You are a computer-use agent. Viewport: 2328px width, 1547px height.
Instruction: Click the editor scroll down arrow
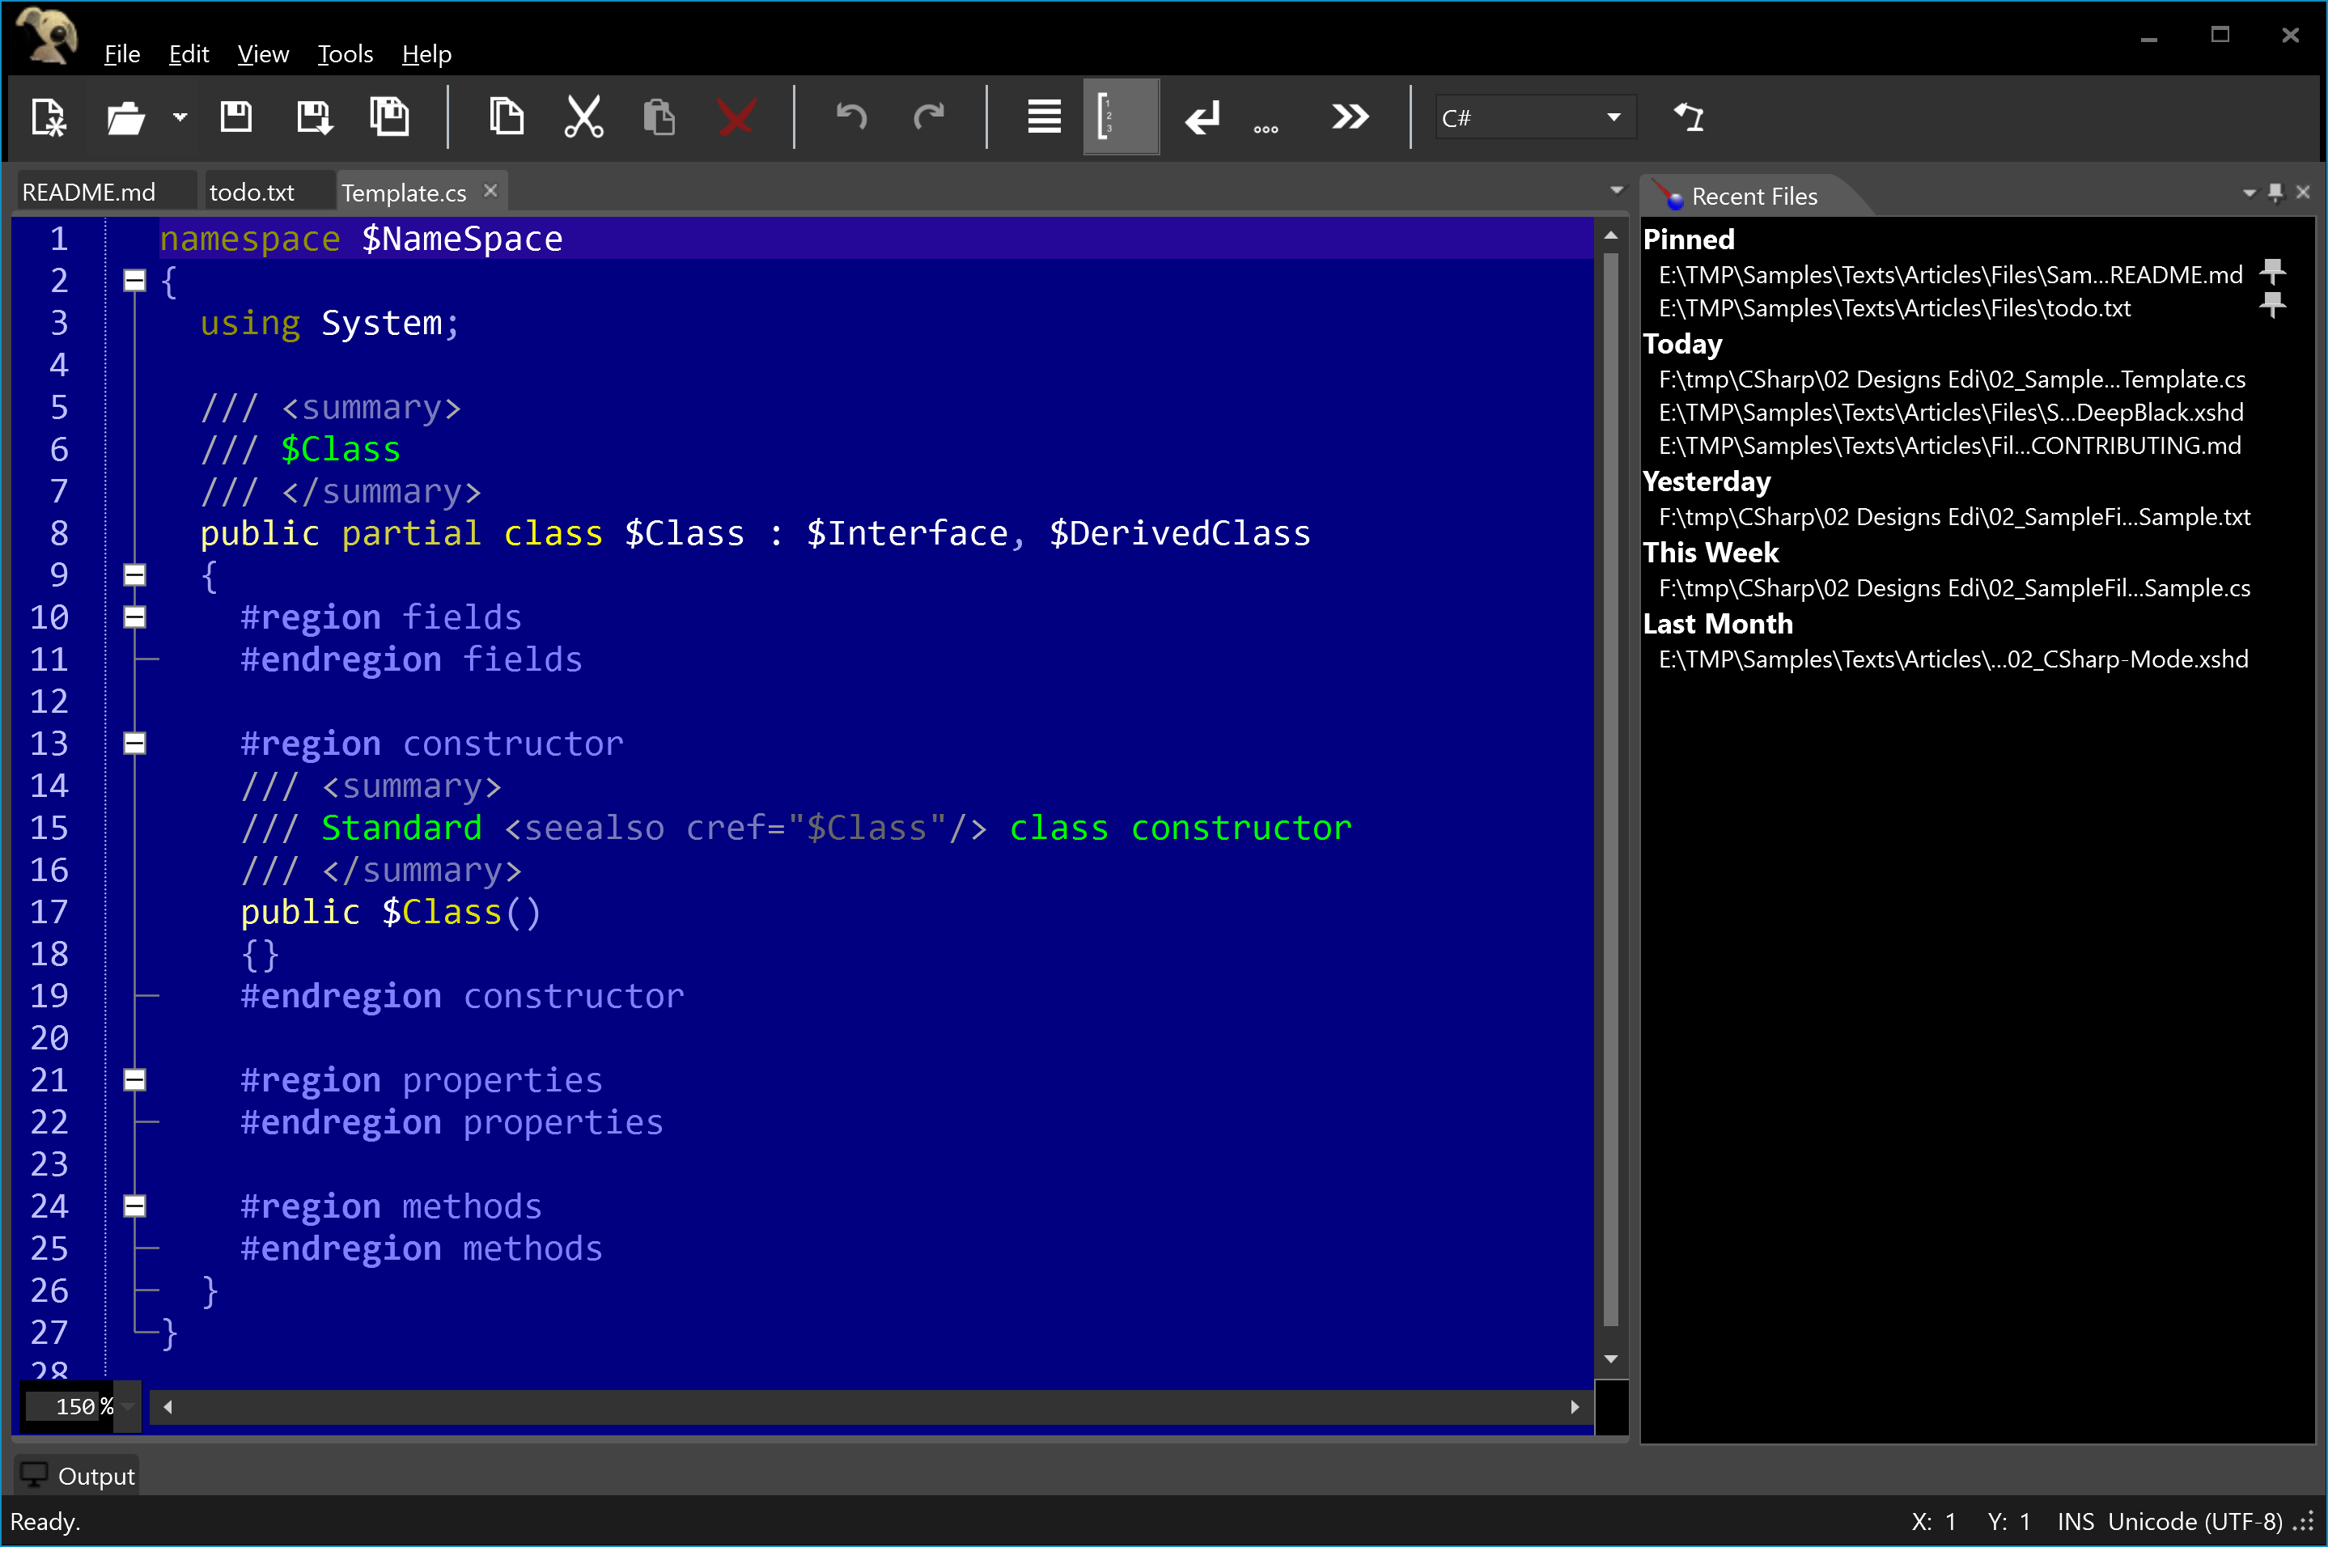(x=1611, y=1358)
